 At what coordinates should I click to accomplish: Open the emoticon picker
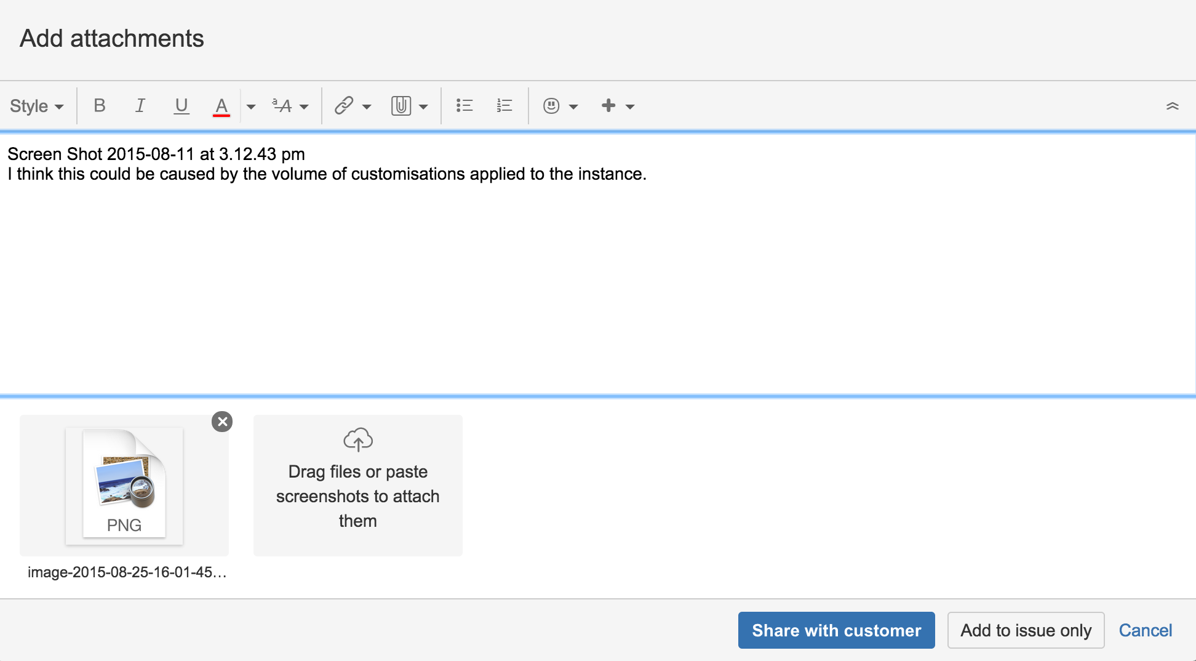coord(551,106)
